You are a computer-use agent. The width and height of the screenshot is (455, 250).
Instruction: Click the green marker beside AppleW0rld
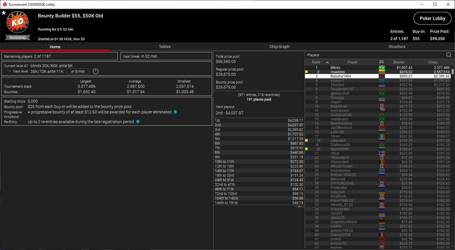(306, 149)
